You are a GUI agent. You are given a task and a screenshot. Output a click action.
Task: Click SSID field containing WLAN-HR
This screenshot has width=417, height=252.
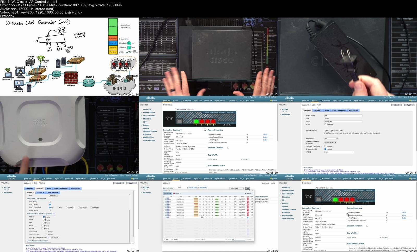[343, 121]
